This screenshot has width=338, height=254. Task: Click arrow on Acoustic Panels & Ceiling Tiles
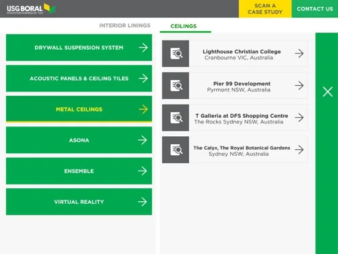tap(143, 79)
